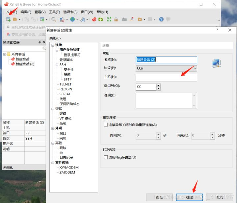Increase the 端口号 port value

158,85
